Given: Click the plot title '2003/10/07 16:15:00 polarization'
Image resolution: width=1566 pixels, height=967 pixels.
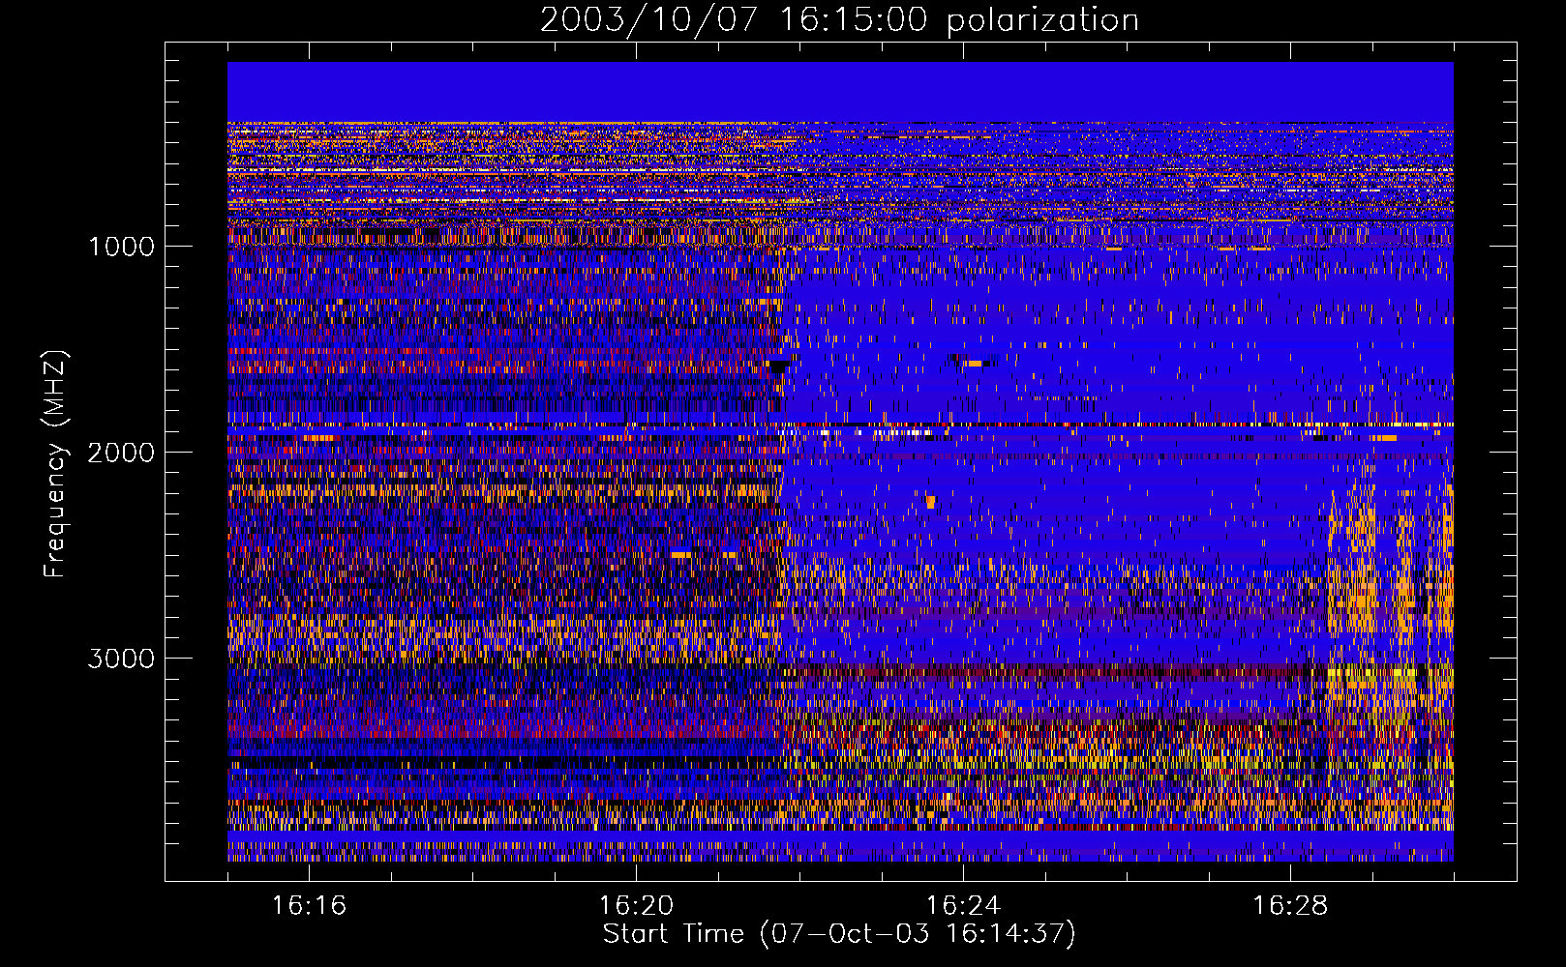Looking at the screenshot, I should pyautogui.click(x=839, y=20).
